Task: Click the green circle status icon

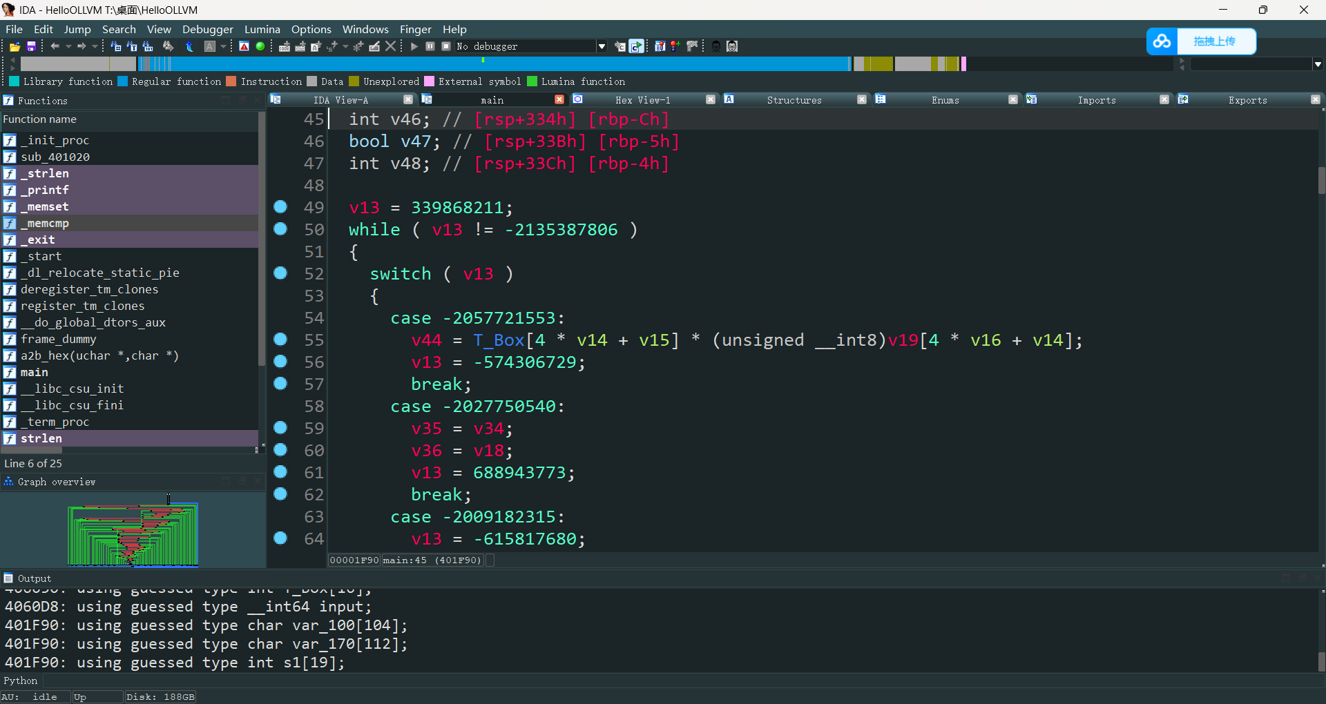Action: (260, 46)
